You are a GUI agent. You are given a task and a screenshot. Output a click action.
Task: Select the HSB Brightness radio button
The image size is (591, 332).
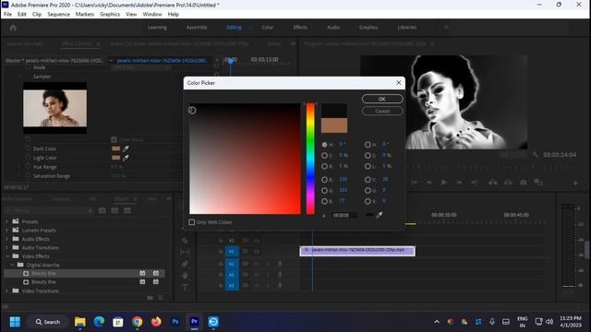click(x=324, y=166)
